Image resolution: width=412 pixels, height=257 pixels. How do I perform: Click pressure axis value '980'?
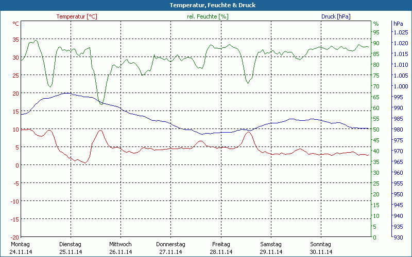[x=398, y=130]
